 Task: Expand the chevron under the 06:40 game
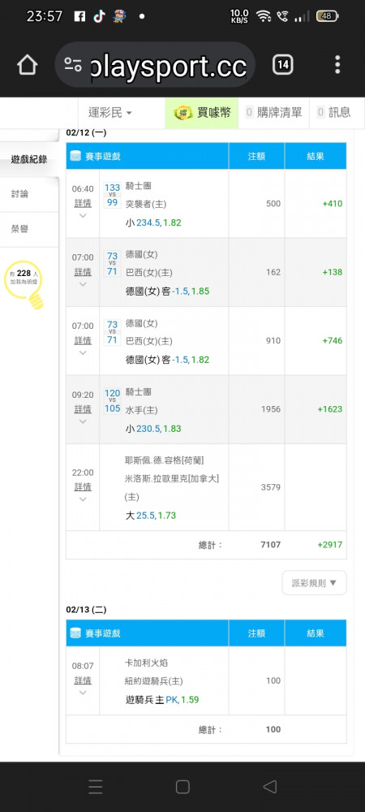point(83,216)
